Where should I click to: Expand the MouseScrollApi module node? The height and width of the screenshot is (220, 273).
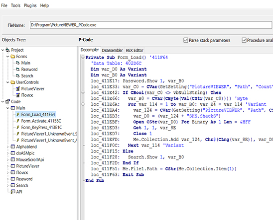point(7,159)
